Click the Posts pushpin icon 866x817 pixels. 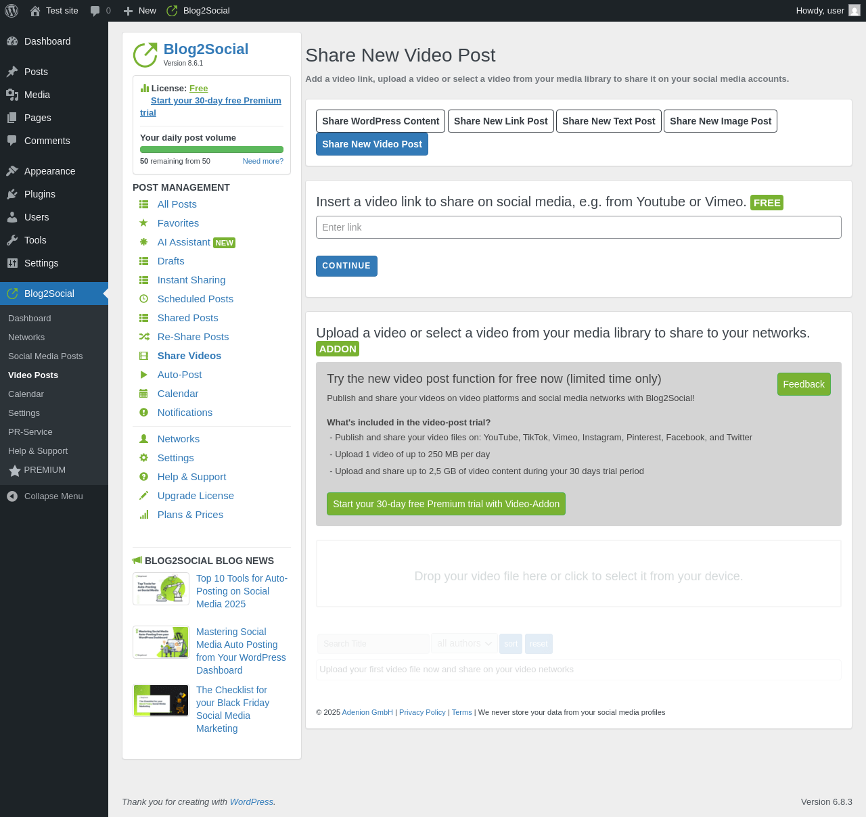point(12,72)
